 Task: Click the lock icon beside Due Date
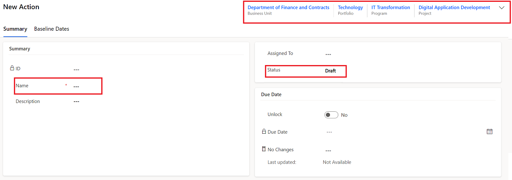(264, 131)
